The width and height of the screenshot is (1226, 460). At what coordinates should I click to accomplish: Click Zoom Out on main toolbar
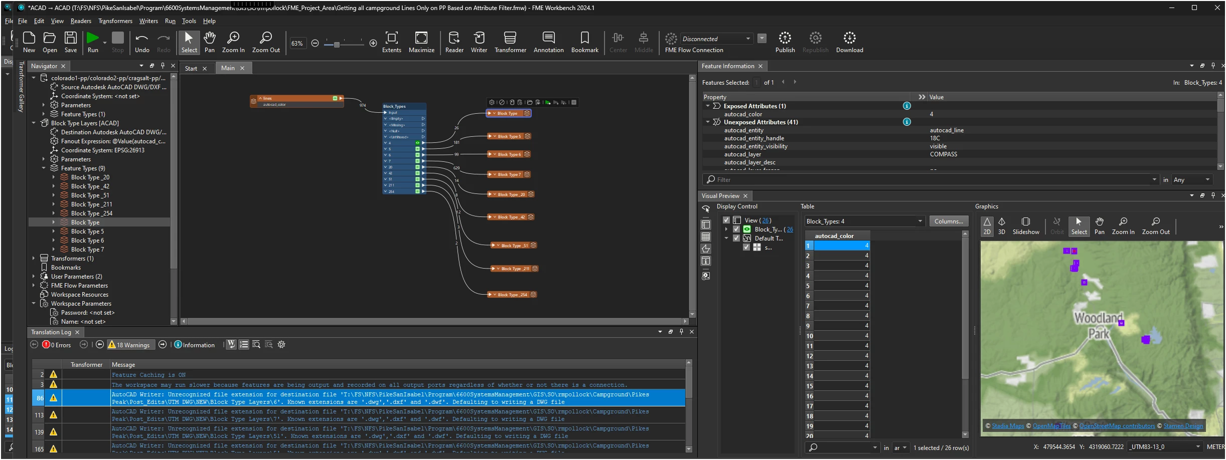266,42
